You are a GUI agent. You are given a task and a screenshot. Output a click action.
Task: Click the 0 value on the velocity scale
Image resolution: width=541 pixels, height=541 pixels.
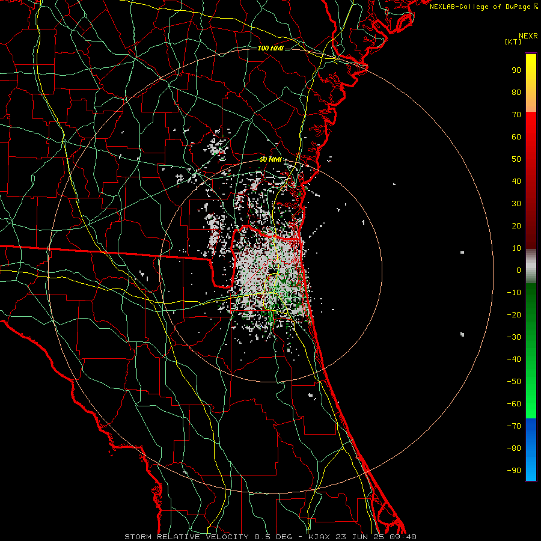coord(519,270)
